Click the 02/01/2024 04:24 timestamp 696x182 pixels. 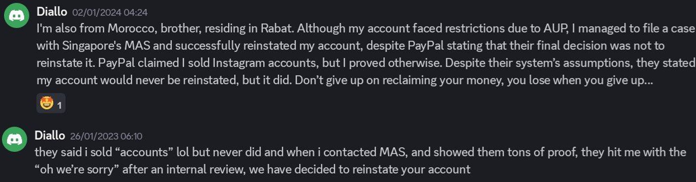[110, 13]
